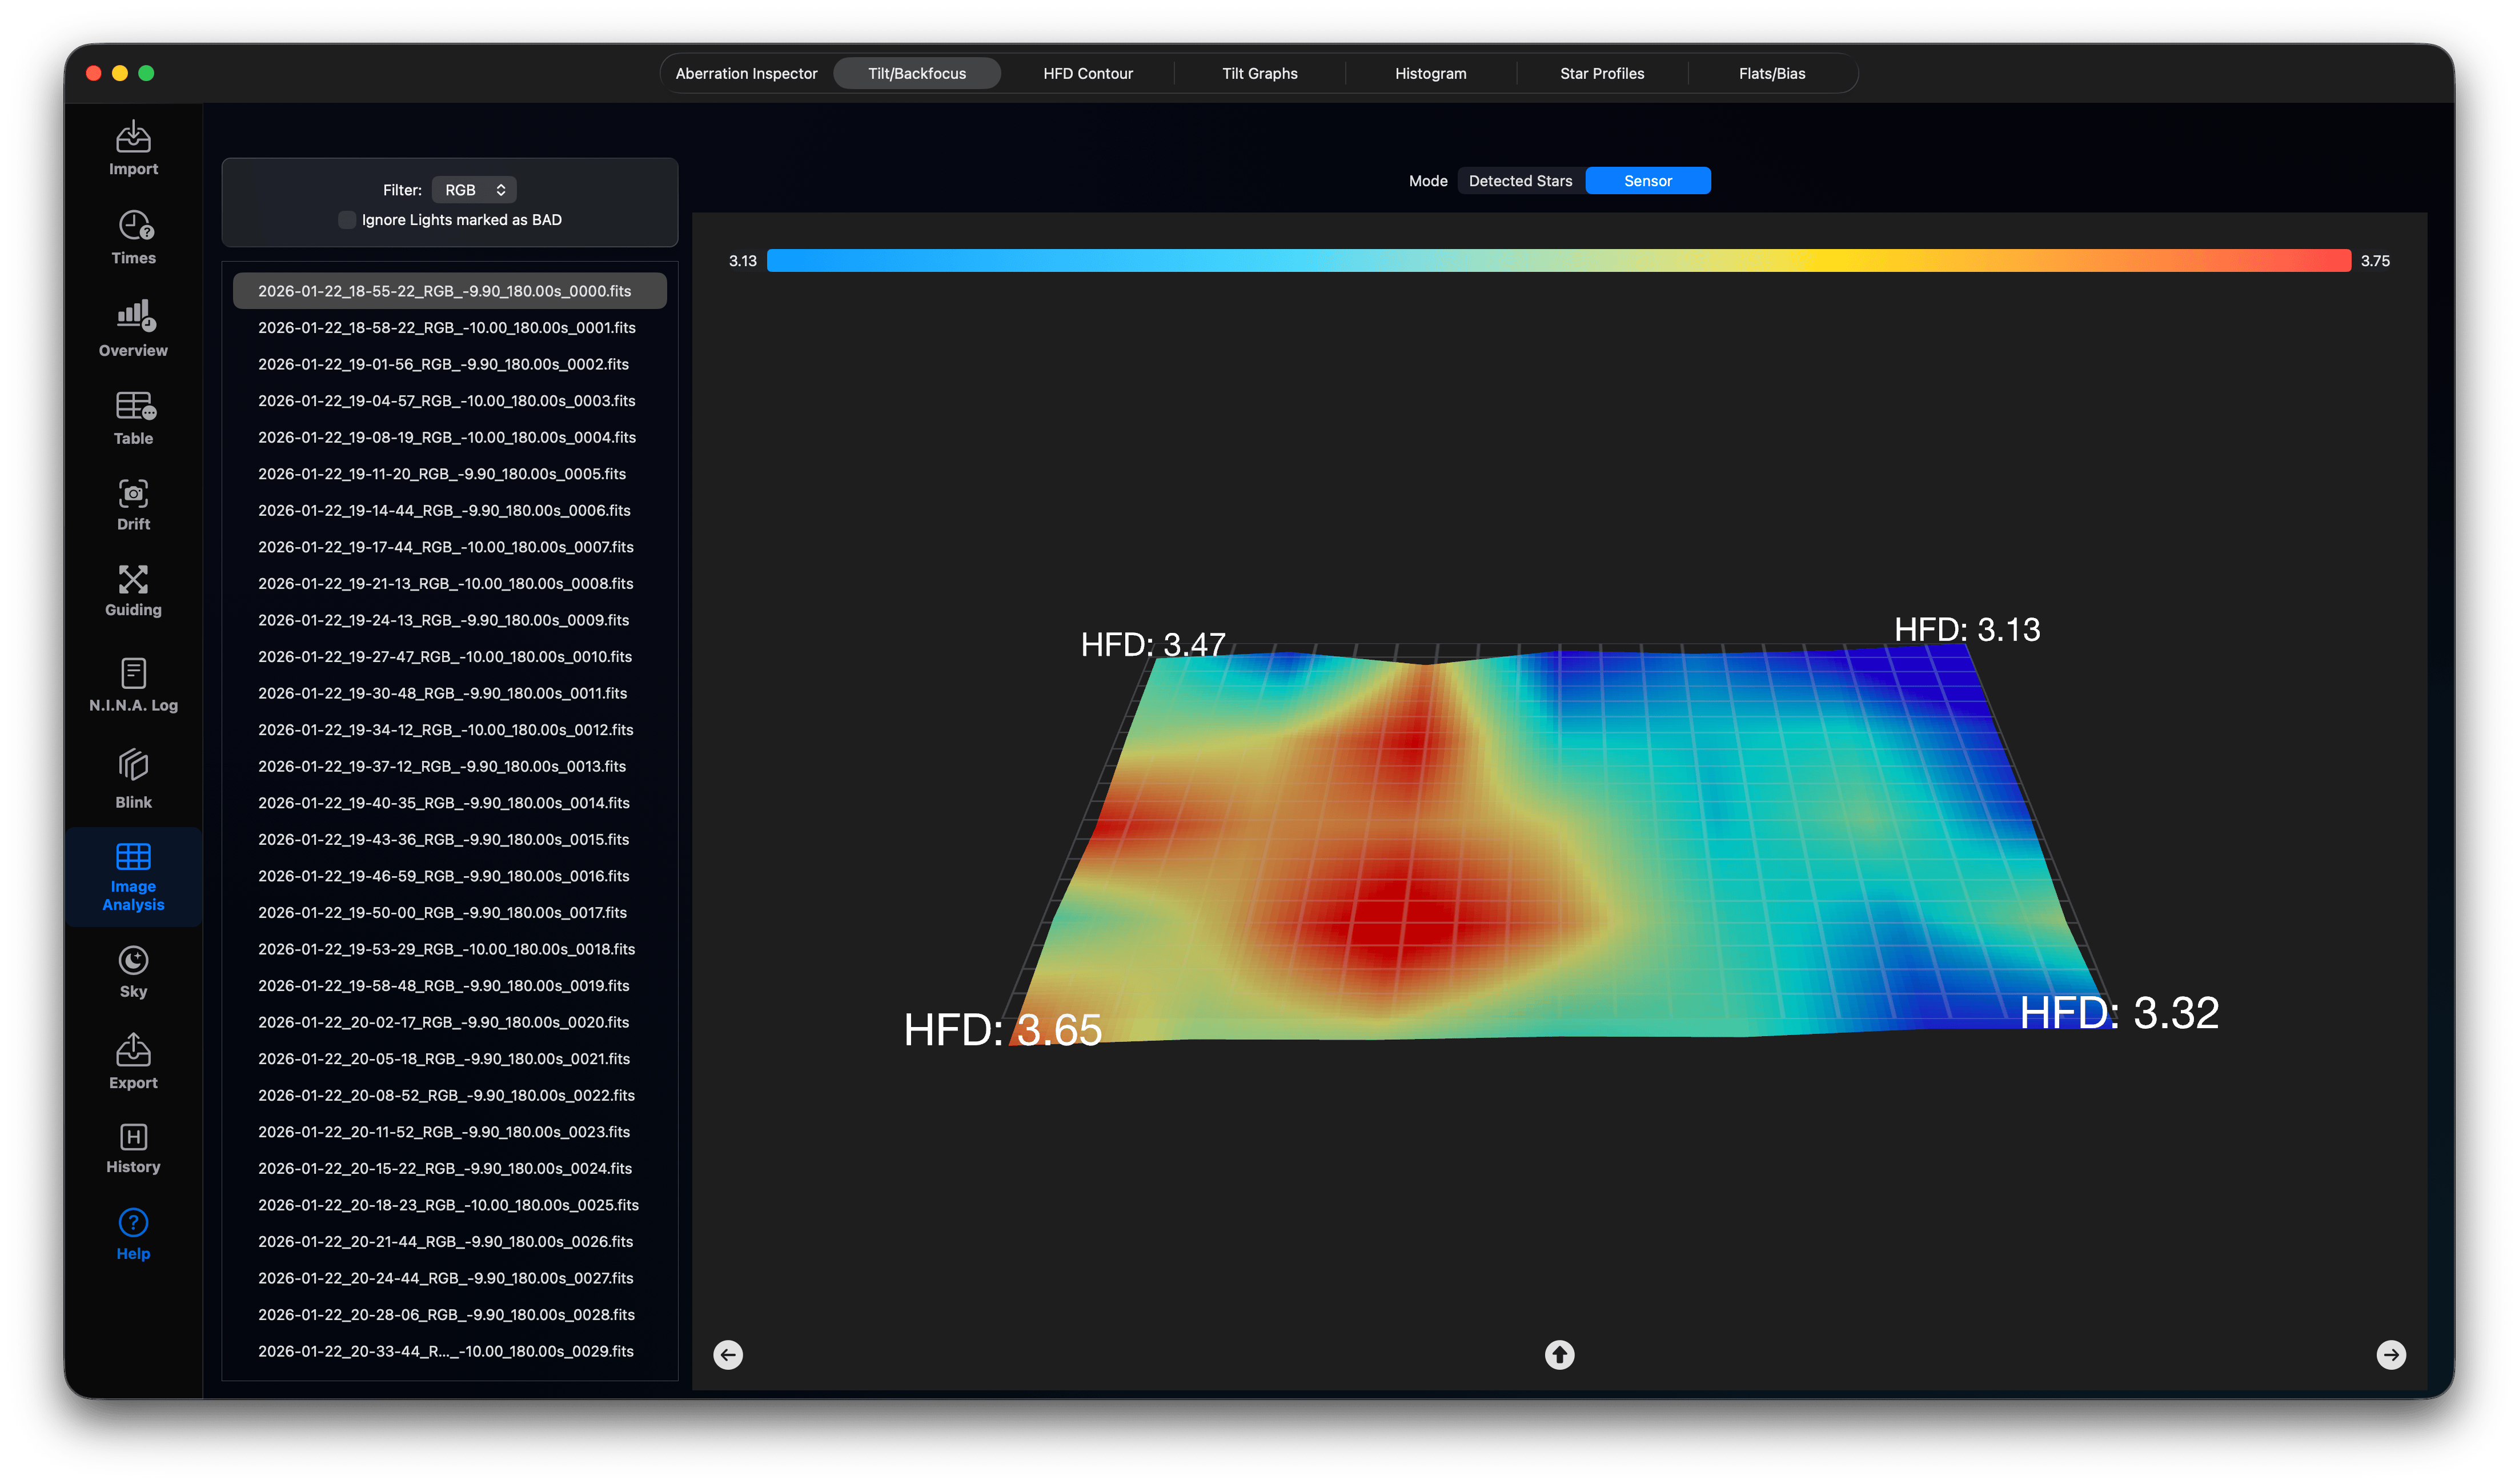The image size is (2519, 1484).
Task: Switch to the Star Profiles tab
Action: tap(1601, 73)
